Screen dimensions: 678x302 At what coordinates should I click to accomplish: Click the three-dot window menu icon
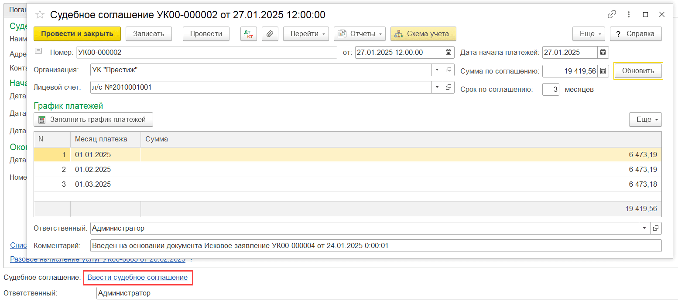(x=629, y=14)
